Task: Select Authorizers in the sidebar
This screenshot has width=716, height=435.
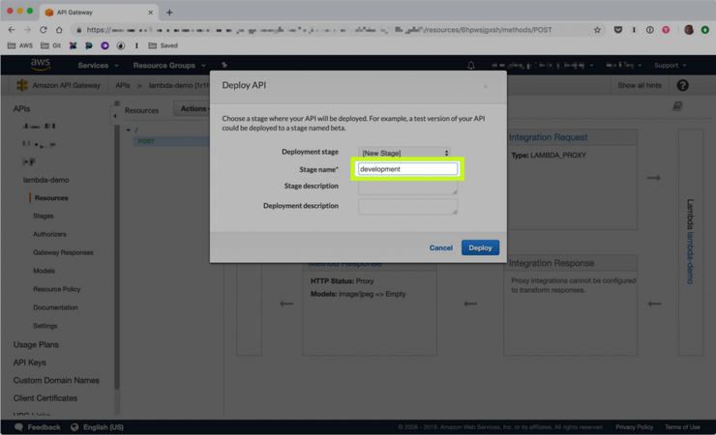Action: [x=49, y=234]
